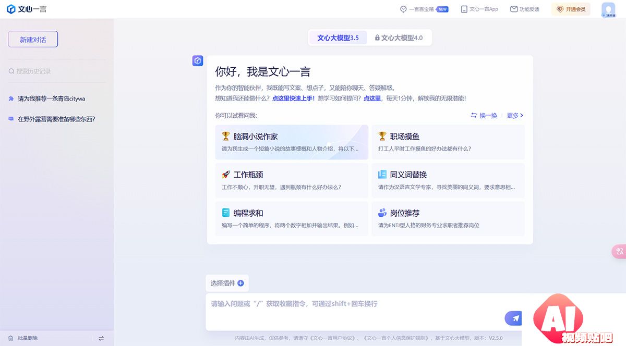Click the 文心一言 logo icon
The height and width of the screenshot is (346, 626).
tap(10, 9)
